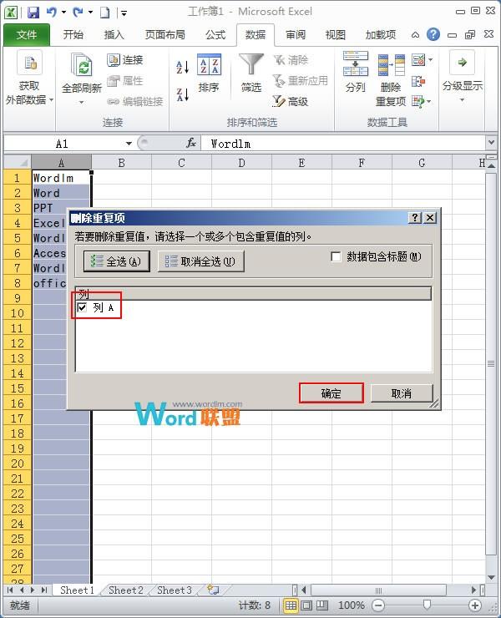Screen dimensions: 501x618
Task: Zoom out with the minus button
Action: [378, 605]
